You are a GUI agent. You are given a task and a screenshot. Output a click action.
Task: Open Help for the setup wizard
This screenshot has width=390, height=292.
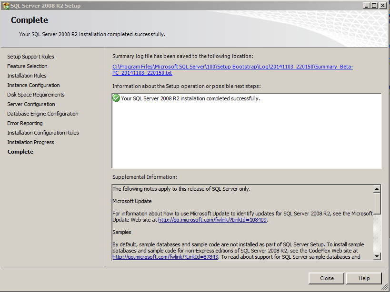click(364, 278)
